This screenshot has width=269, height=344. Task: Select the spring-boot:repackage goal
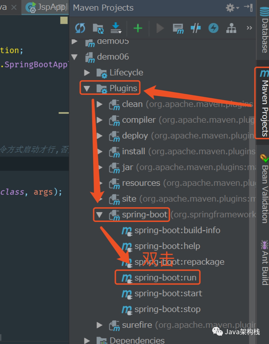[x=179, y=262]
